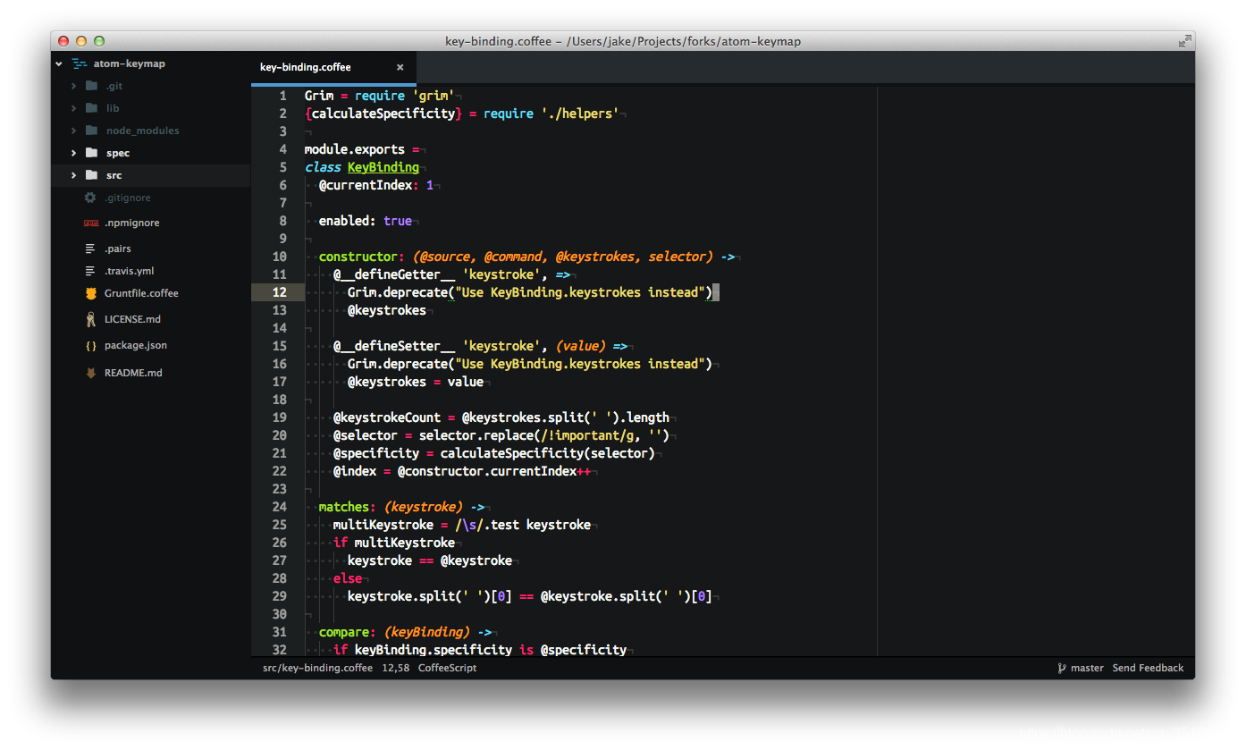Click 'matches' on line 24
The height and width of the screenshot is (750, 1246).
344,507
